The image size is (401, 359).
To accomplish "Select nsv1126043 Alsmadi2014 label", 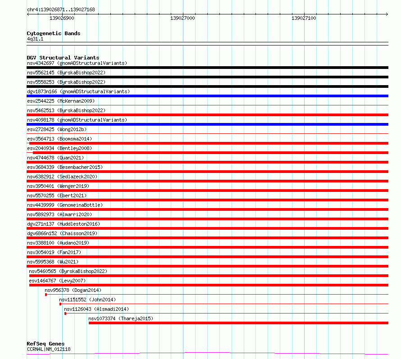I will pos(96,309).
